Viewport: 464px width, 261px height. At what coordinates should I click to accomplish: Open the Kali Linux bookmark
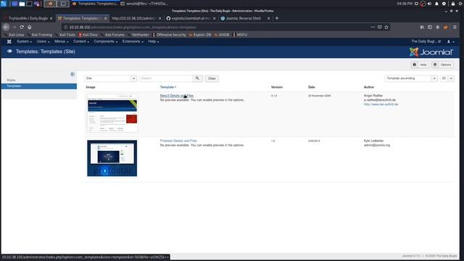point(14,35)
